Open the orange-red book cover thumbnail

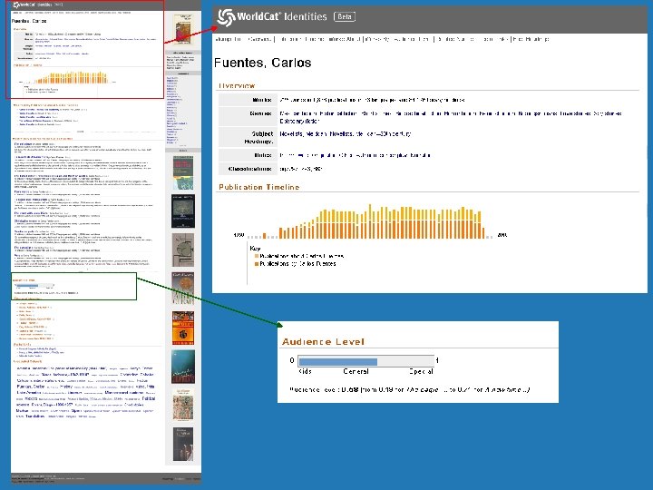pos(183,328)
